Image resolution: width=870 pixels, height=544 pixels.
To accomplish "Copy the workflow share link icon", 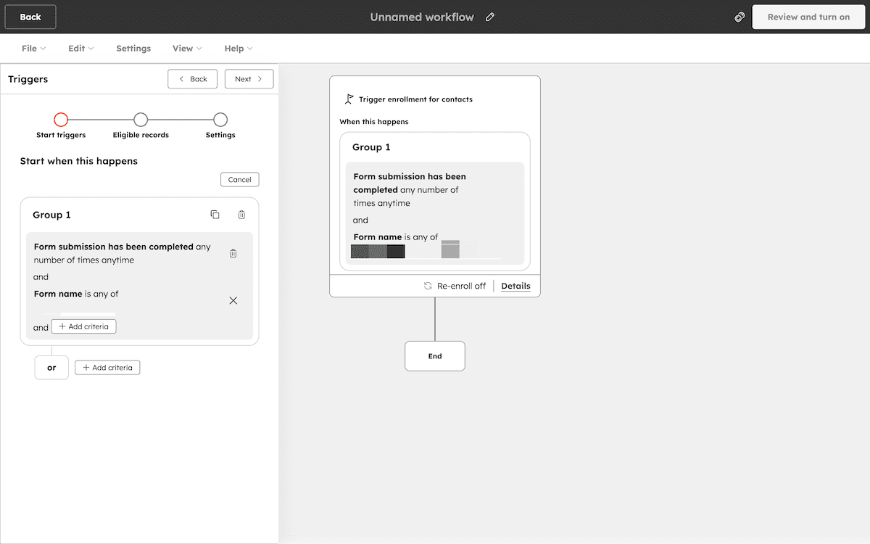I will pyautogui.click(x=739, y=17).
